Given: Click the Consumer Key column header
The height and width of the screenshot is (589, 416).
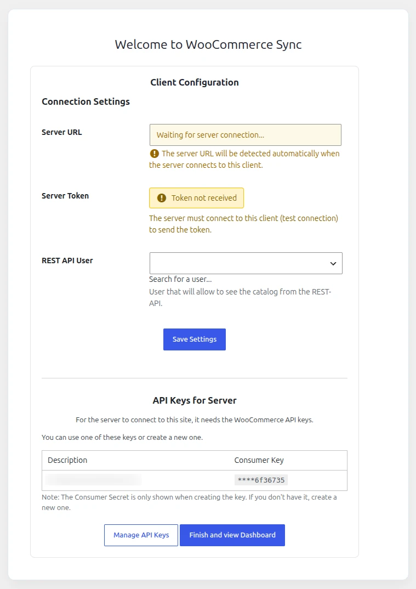Looking at the screenshot, I should [x=259, y=460].
